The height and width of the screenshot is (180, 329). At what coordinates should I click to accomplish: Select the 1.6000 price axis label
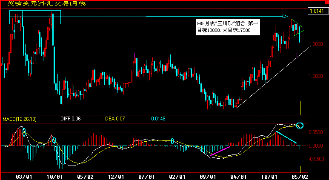(316, 76)
